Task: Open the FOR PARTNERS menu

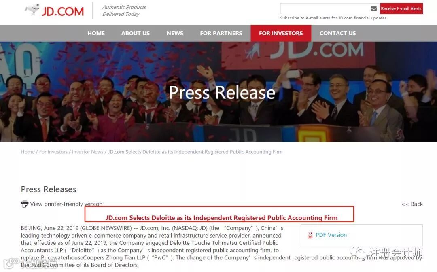Action: pos(221,33)
